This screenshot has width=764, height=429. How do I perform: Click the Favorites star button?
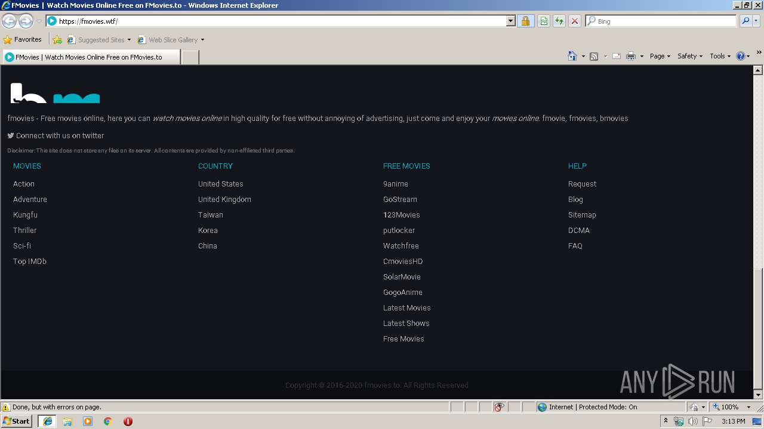[x=23, y=39]
